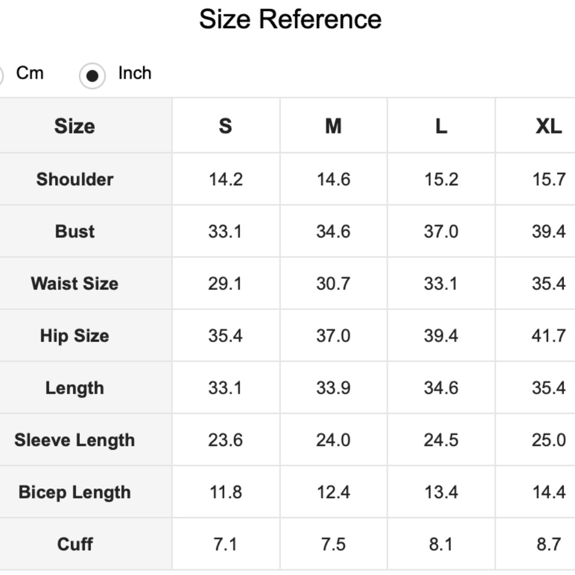The width and height of the screenshot is (575, 575).
Task: Click the Bicep Length row label
Action: tap(75, 492)
